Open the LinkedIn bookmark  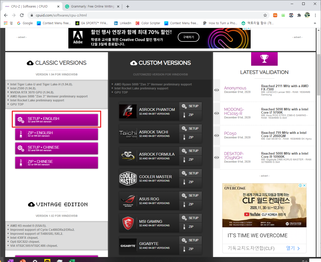[x=123, y=23]
